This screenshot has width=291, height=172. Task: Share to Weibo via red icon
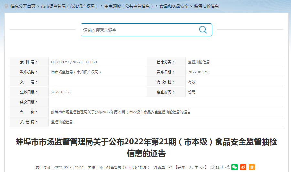[x=243, y=167]
